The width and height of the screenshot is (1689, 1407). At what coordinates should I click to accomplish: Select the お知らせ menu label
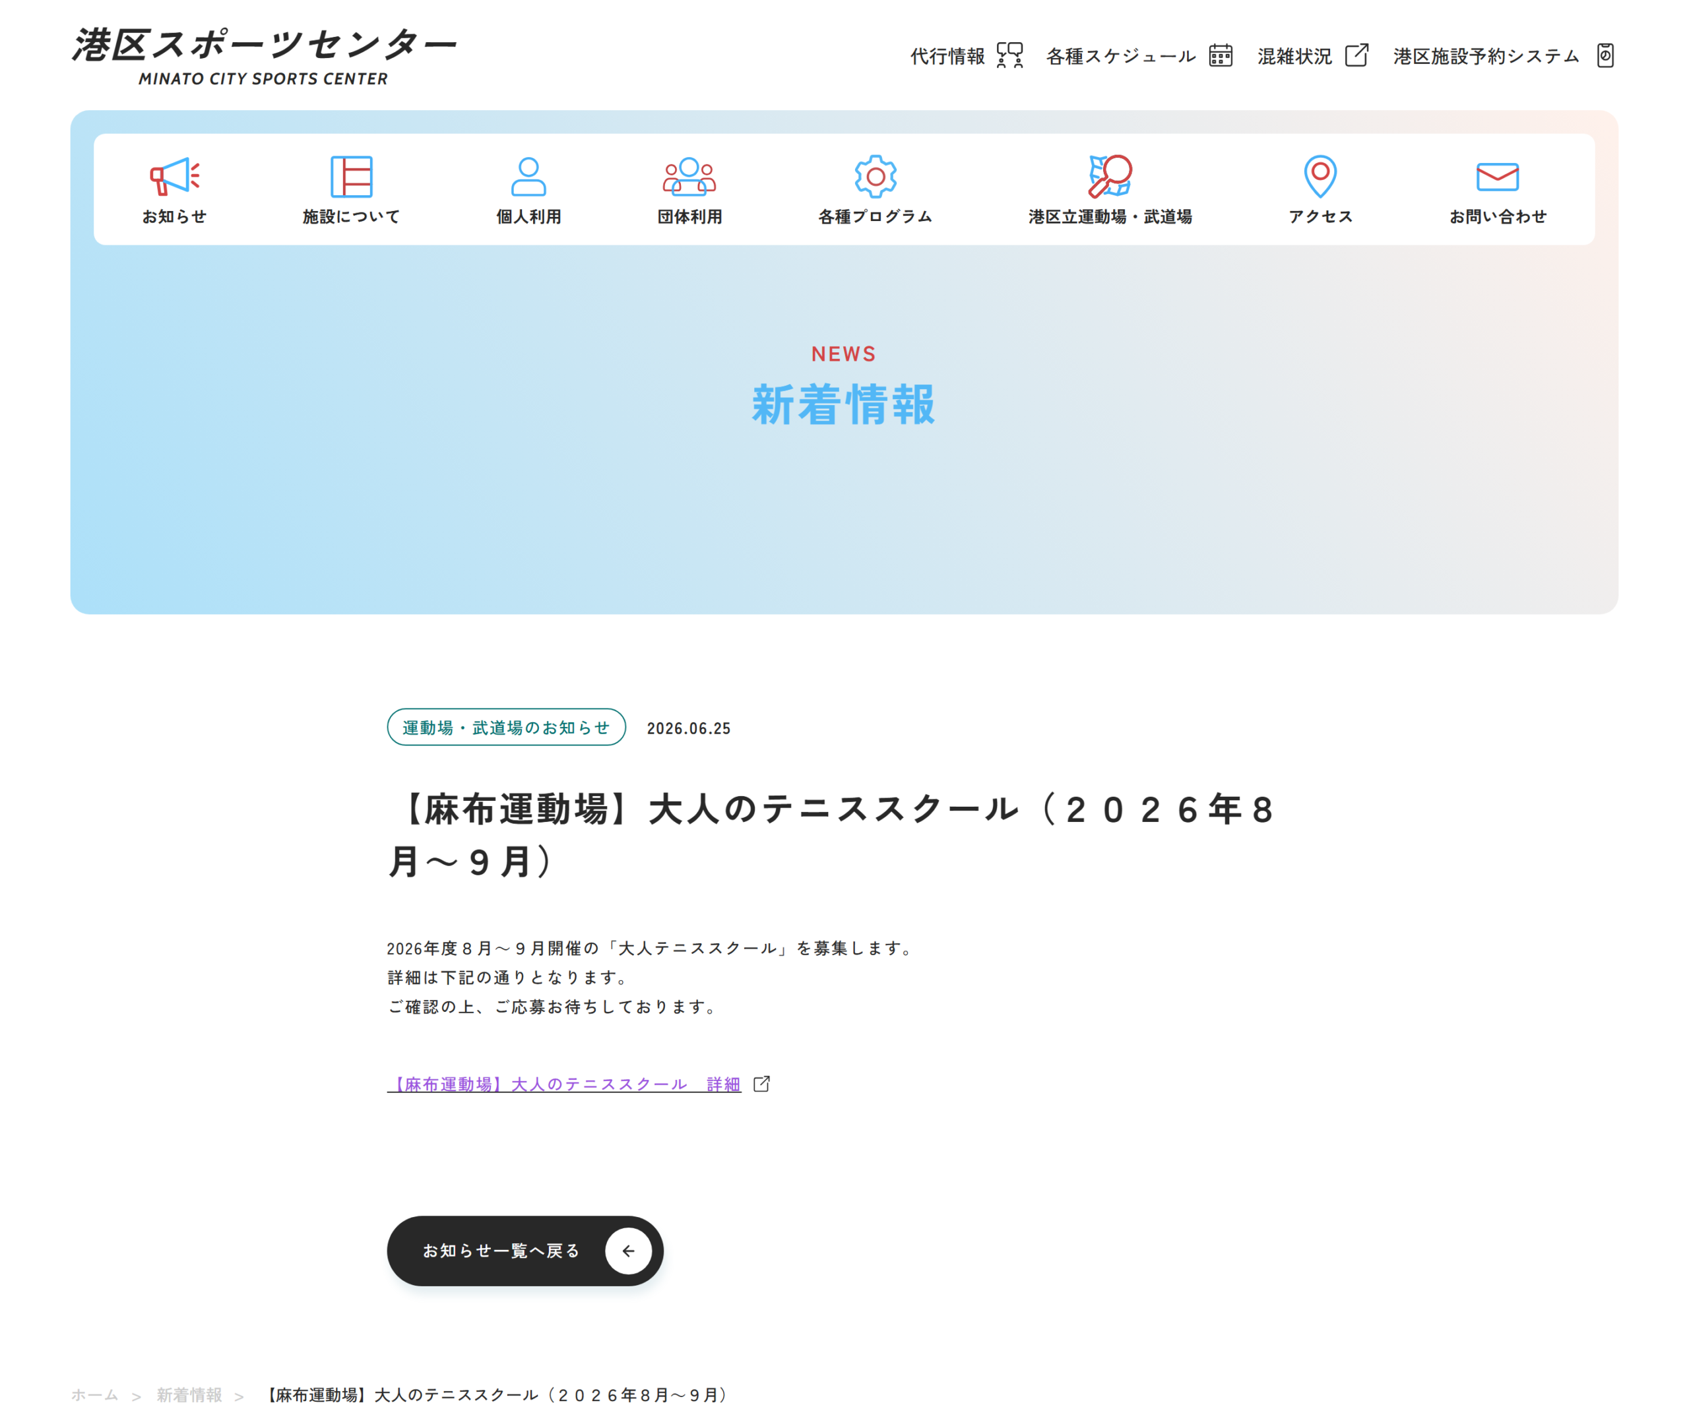[x=175, y=216]
